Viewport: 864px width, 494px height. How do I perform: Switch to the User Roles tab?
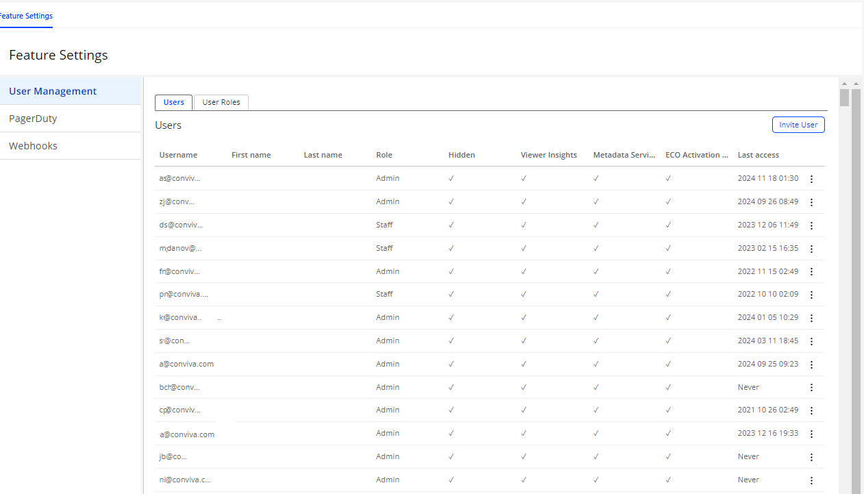[221, 102]
